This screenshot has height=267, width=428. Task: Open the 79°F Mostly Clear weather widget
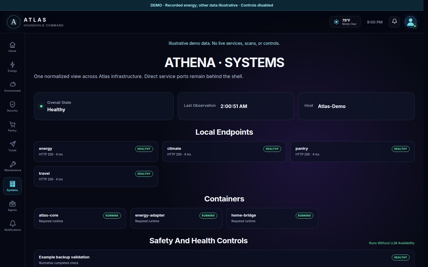[345, 22]
